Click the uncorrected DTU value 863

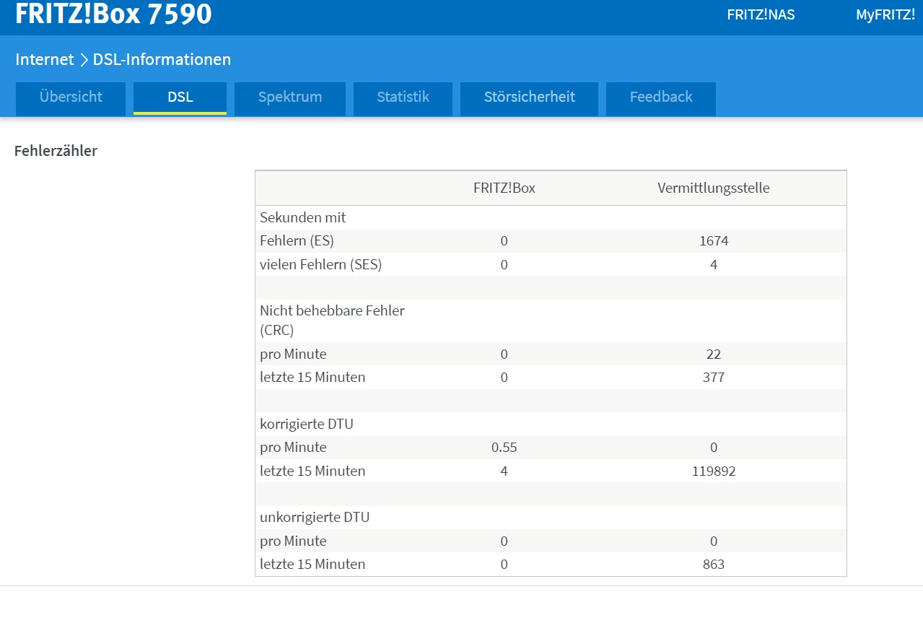pyautogui.click(x=713, y=564)
